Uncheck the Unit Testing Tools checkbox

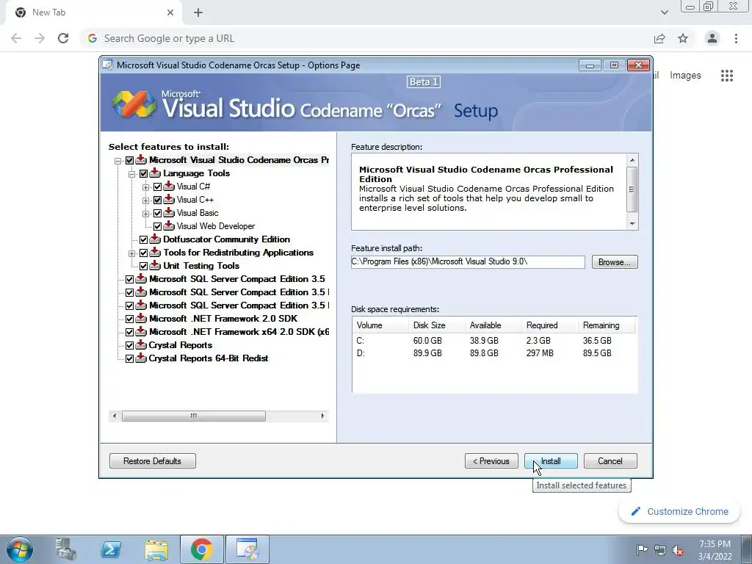coord(143,266)
